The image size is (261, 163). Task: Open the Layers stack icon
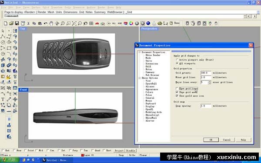click(x=125, y=23)
